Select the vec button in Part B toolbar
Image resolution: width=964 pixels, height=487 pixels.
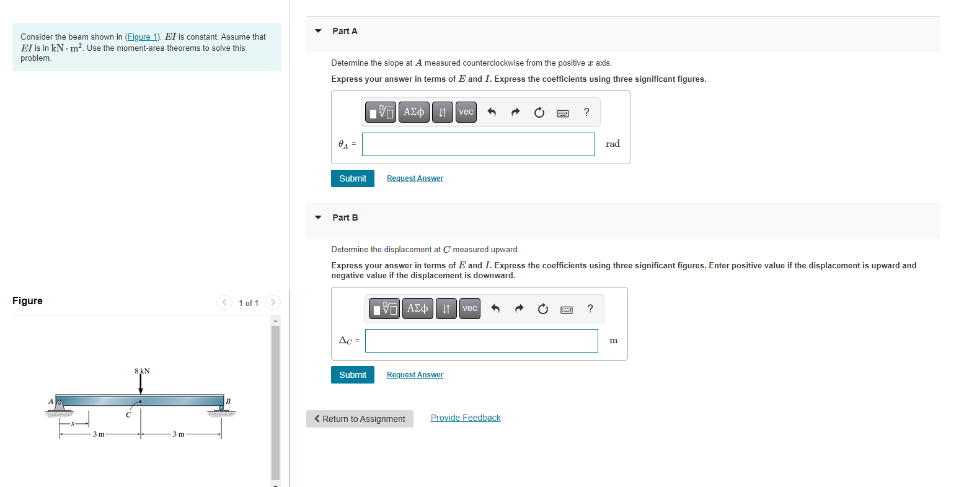coord(470,309)
